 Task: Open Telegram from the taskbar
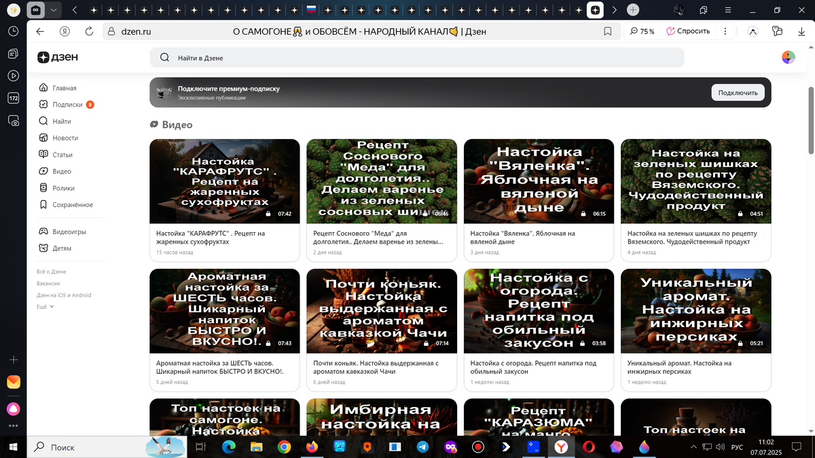click(422, 447)
